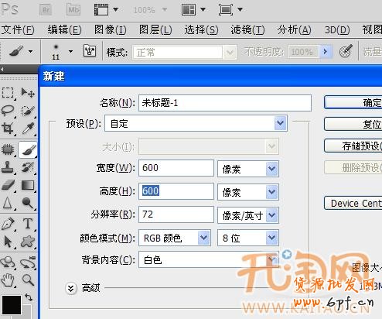Select the Lasso tool
The height and width of the screenshot is (319, 382).
8,111
